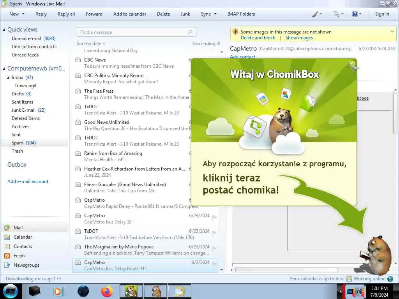Open the Feeds RSS icon
The height and width of the screenshot is (299, 399).
click(7, 256)
